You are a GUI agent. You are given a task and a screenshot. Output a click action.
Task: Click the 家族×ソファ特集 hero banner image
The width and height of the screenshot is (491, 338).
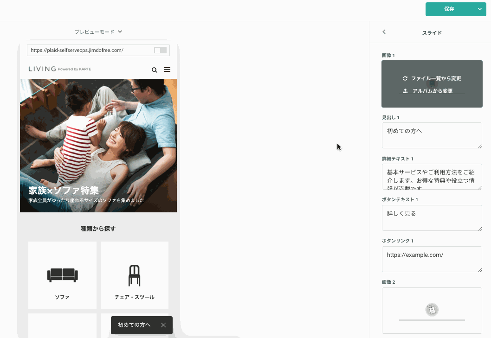[98, 146]
